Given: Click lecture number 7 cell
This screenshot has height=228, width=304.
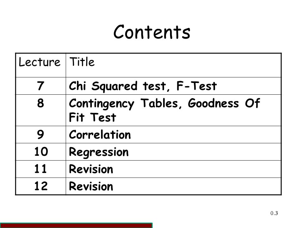Looking at the screenshot, I should (41, 86).
